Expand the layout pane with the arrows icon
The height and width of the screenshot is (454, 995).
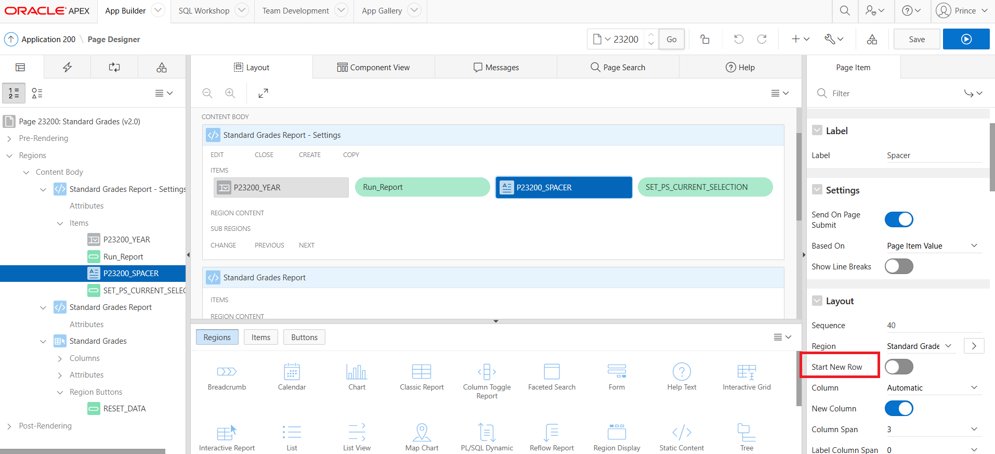pyautogui.click(x=263, y=93)
